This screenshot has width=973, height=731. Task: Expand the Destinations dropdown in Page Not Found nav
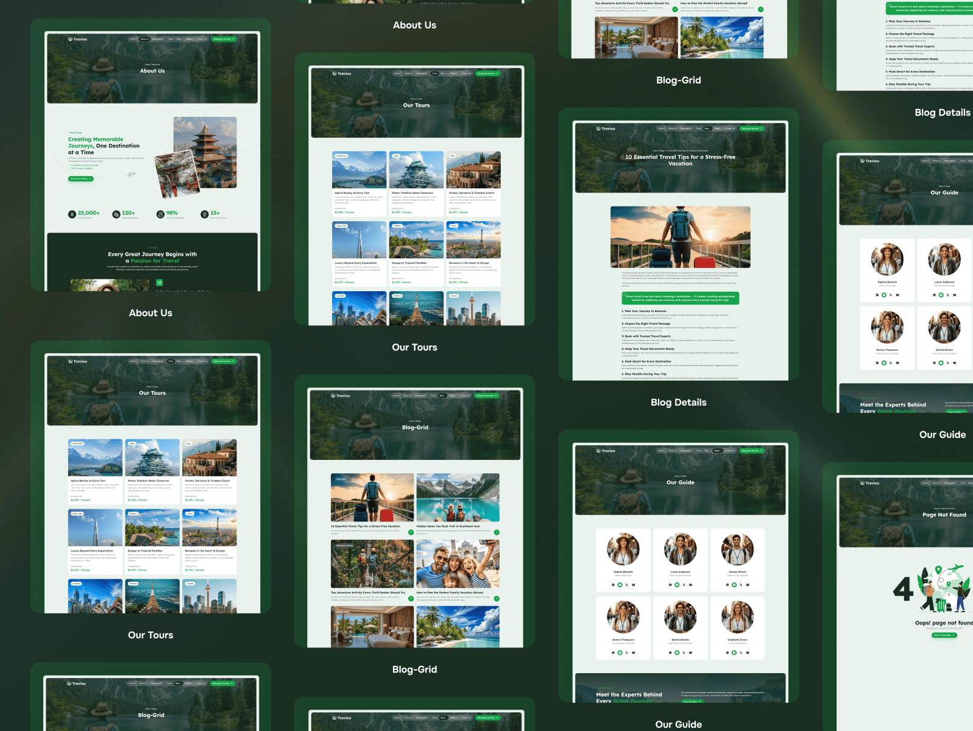950,483
